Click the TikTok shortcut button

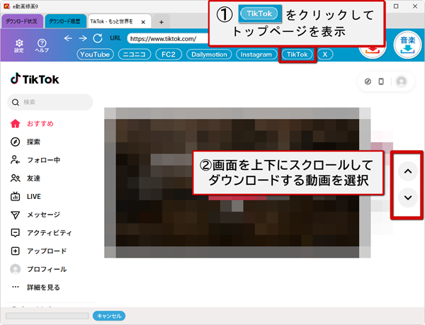click(297, 54)
